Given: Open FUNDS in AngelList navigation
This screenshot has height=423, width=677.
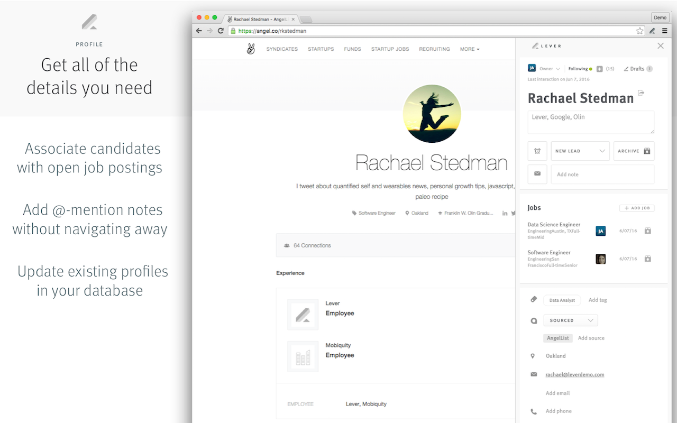Looking at the screenshot, I should 352,49.
